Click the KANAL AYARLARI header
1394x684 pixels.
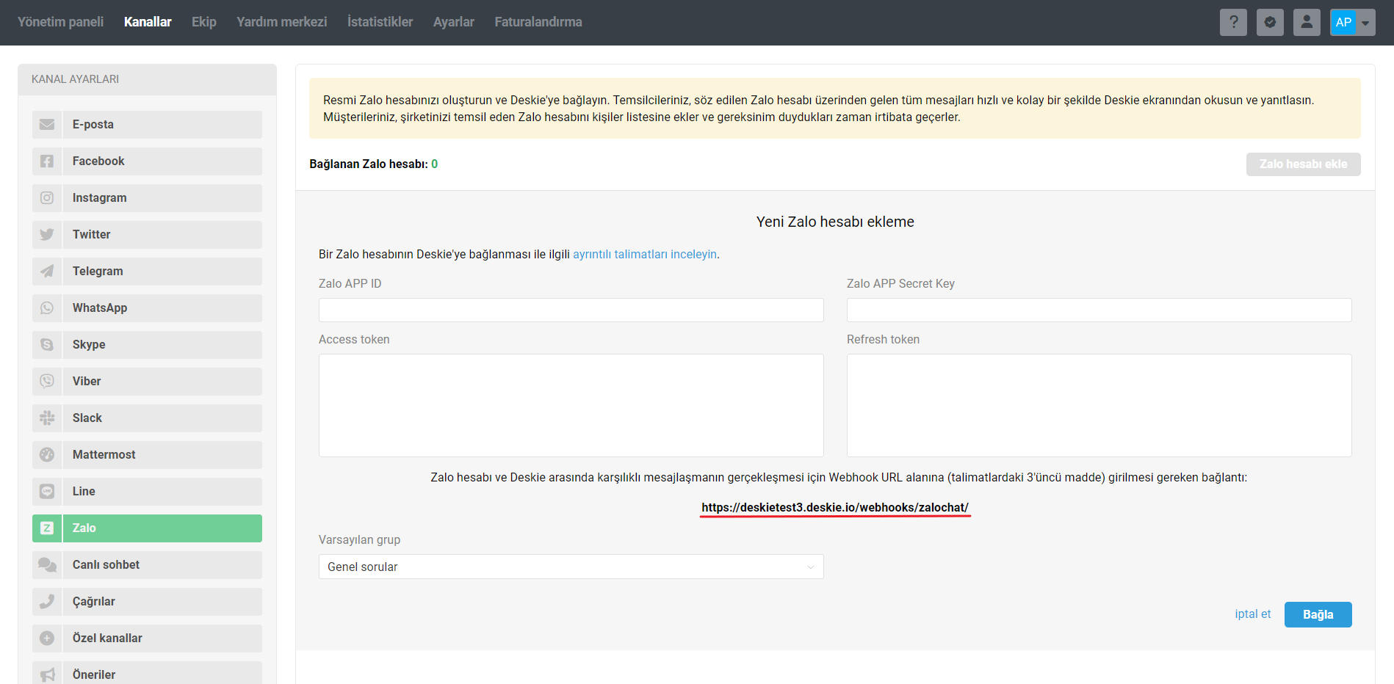(75, 79)
